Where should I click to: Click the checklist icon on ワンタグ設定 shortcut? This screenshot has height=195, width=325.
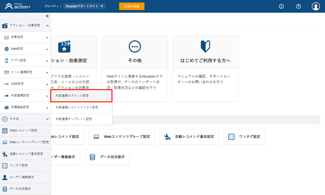231,137
